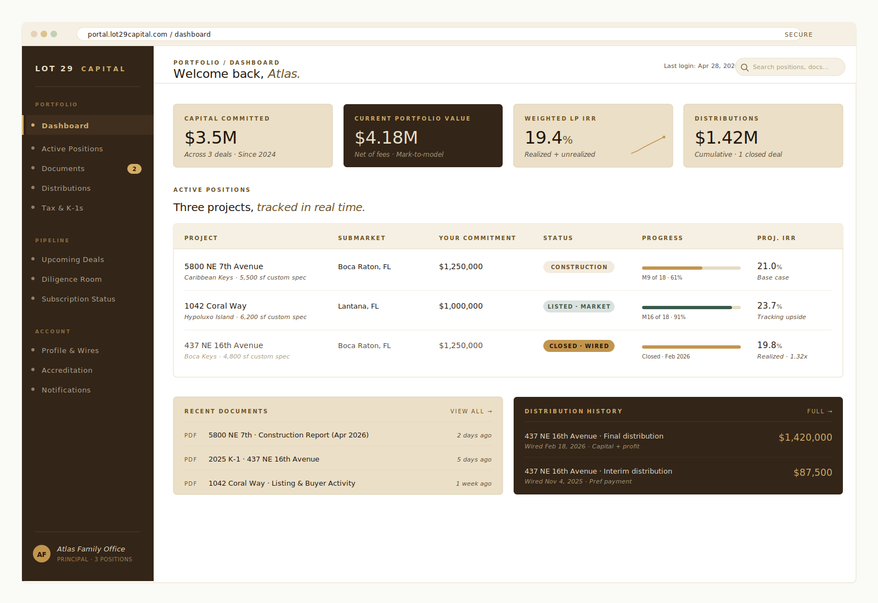This screenshot has width=878, height=603.
Task: Click the Construction status pill
Action: click(579, 267)
